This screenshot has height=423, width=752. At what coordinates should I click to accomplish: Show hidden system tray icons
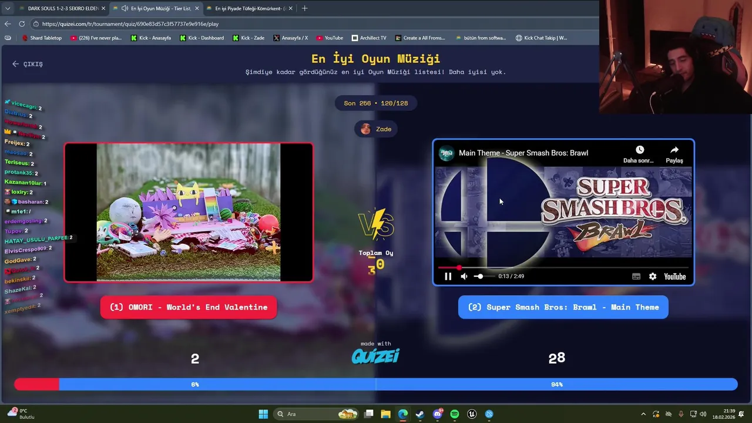click(x=643, y=414)
